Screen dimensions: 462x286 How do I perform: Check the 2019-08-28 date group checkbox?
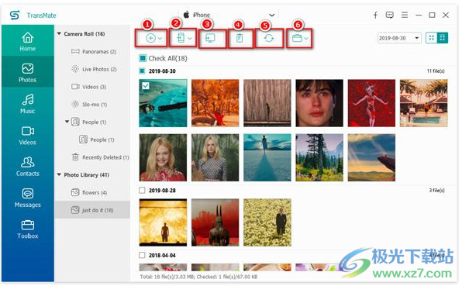pos(142,190)
